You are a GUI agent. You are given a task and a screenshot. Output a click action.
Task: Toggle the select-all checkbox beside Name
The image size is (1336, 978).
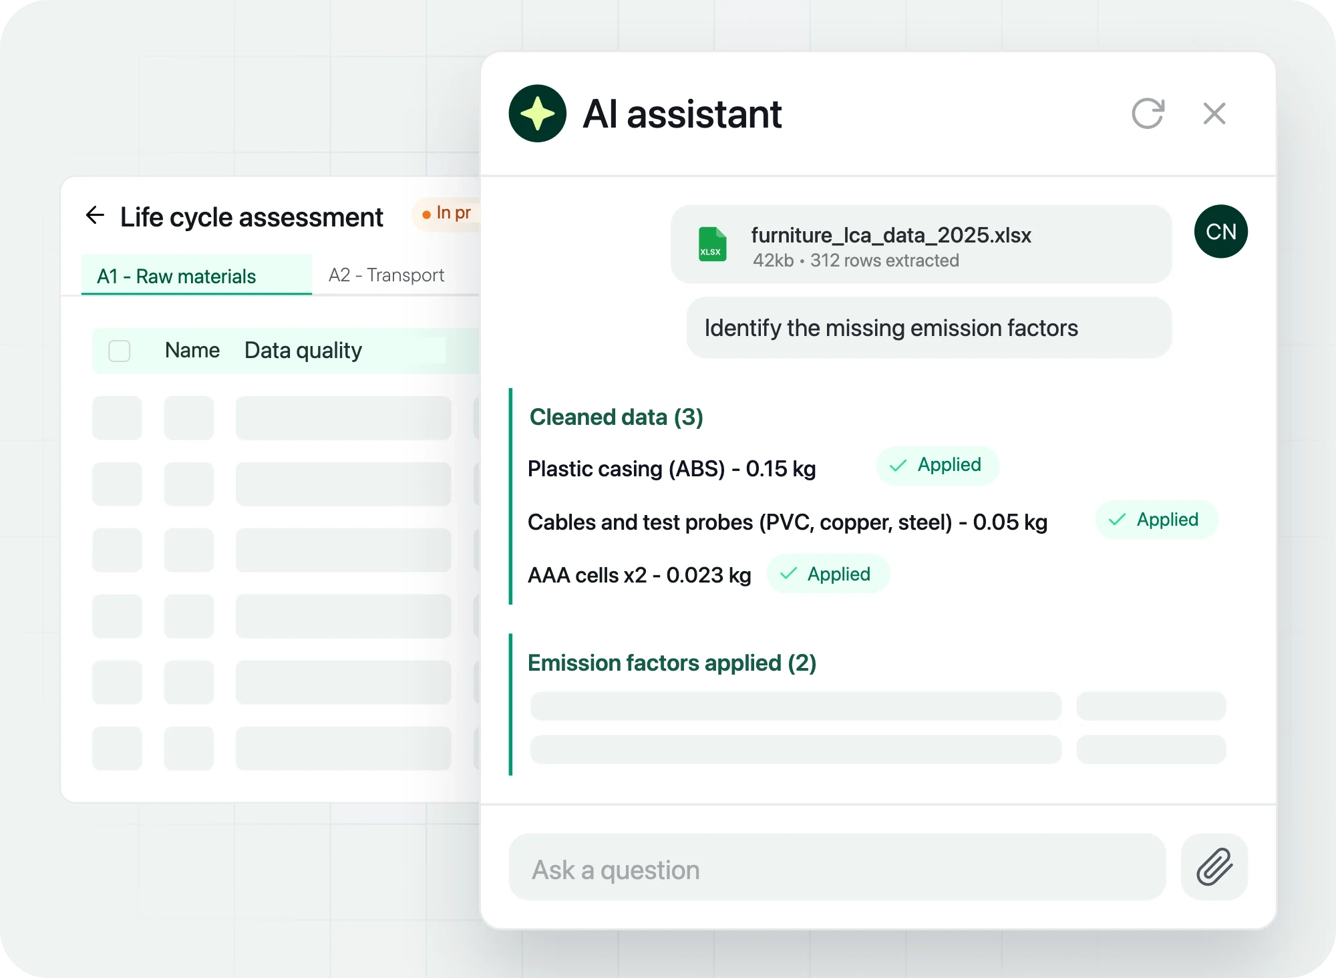click(x=120, y=351)
